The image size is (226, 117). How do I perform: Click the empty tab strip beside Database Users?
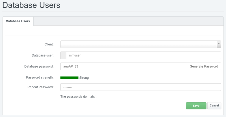coord(127,21)
